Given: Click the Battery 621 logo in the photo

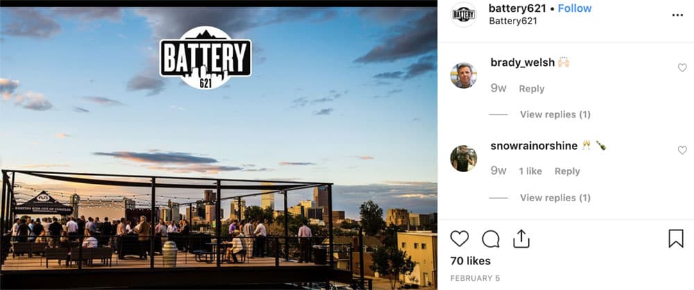Looking at the screenshot, I should pos(205,58).
